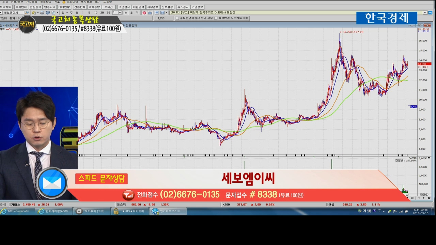Toggle 설정변경 모든차트 적용 checkbox
This screenshot has height=245, width=436.
pyautogui.click(x=216, y=18)
